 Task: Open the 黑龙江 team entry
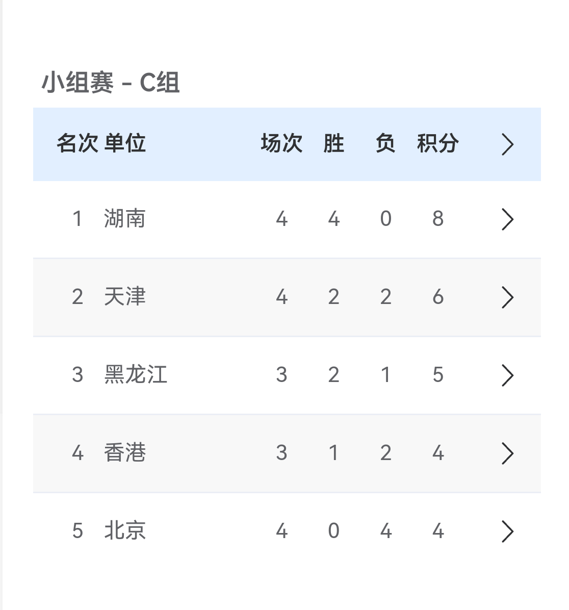136,375
